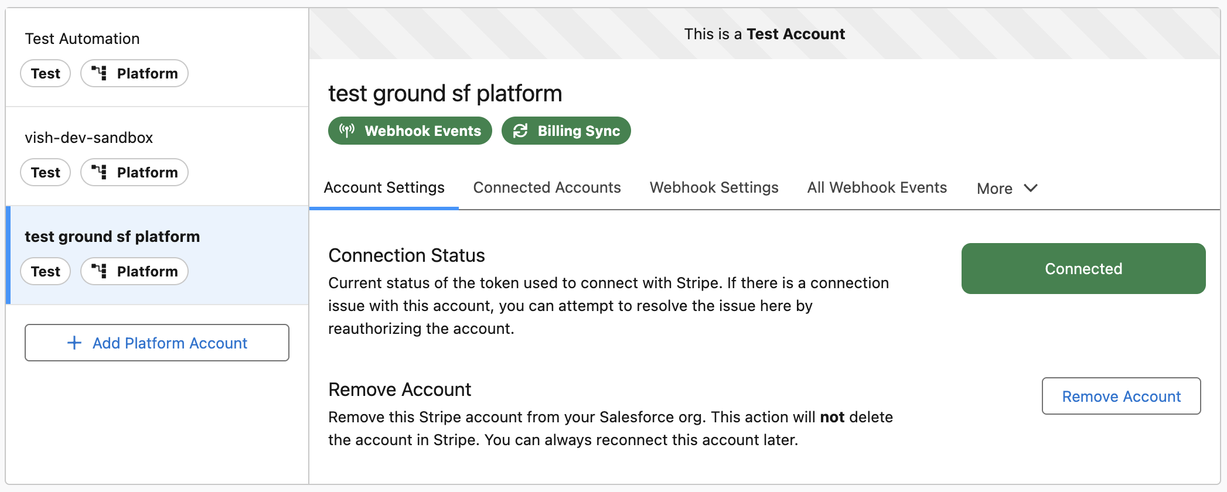This screenshot has height=492, width=1227.
Task: Click the Test badge under Test Automation
Action: (x=46, y=73)
